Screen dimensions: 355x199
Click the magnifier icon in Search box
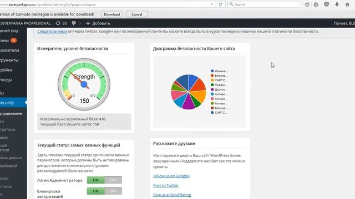point(231,4)
